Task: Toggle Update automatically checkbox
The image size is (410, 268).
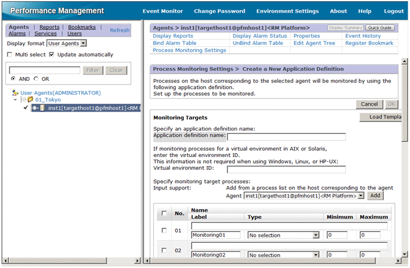Action: point(51,55)
